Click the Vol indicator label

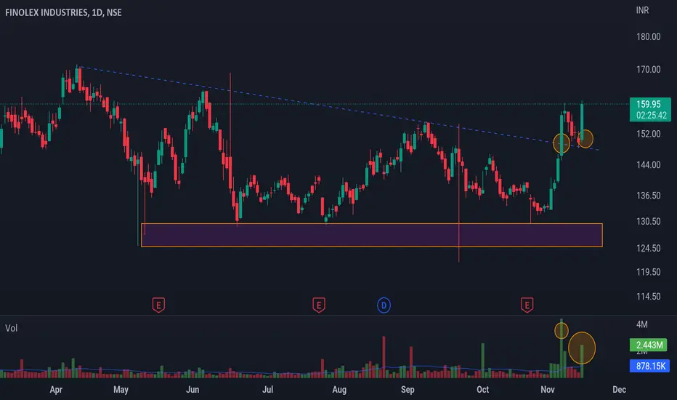click(x=11, y=328)
